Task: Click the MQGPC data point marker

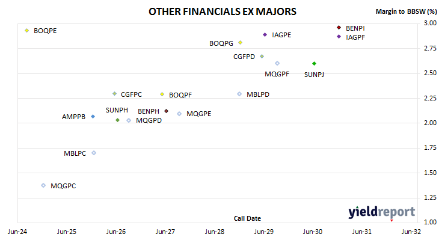Action: pos(43,185)
